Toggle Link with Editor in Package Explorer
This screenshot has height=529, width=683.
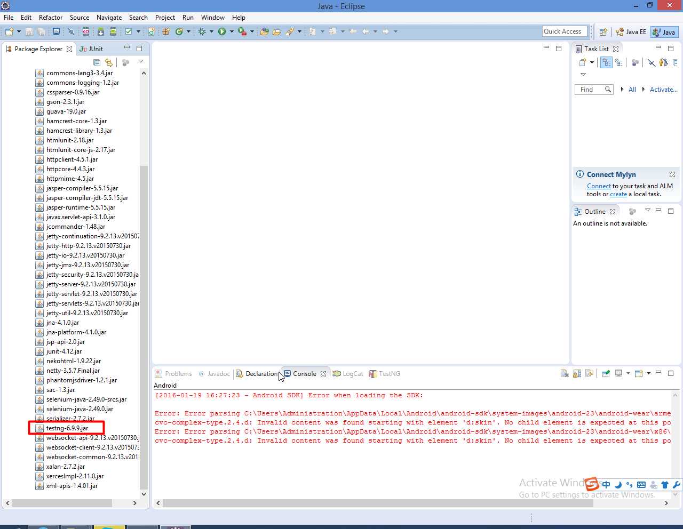109,62
